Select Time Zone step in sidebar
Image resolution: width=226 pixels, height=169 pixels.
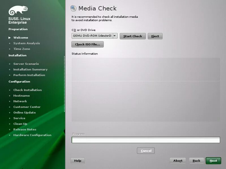point(22,49)
